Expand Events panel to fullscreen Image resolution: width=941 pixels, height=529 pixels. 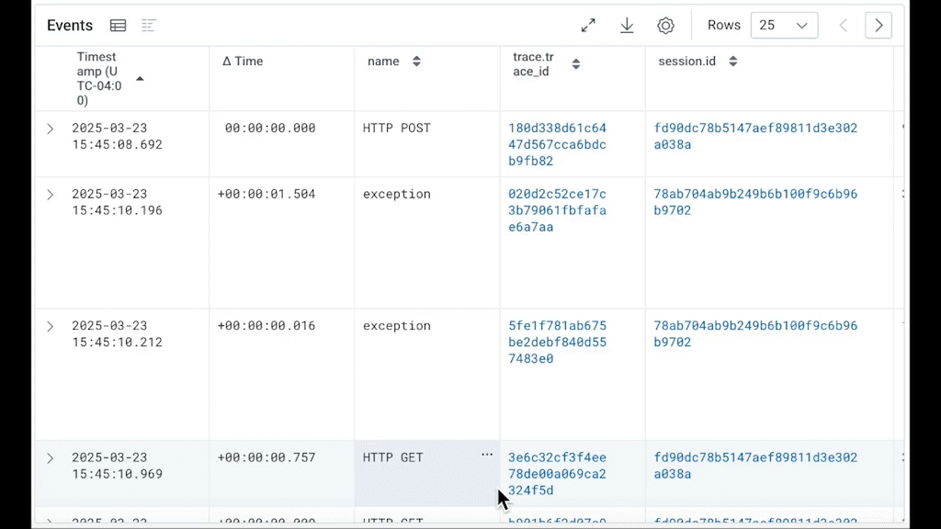(588, 26)
